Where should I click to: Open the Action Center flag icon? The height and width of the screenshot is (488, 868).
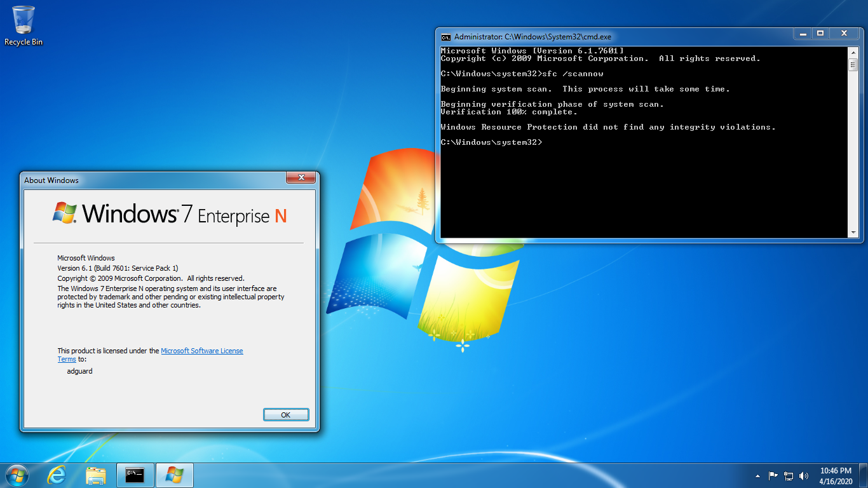tap(773, 475)
